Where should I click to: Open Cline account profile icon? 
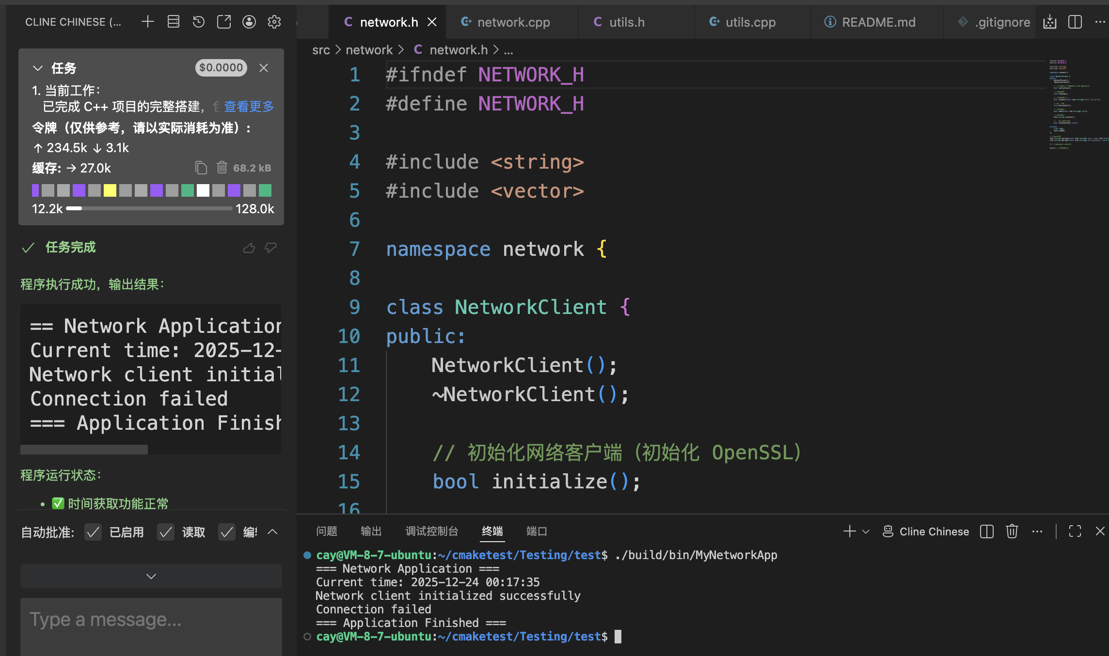[x=249, y=22]
